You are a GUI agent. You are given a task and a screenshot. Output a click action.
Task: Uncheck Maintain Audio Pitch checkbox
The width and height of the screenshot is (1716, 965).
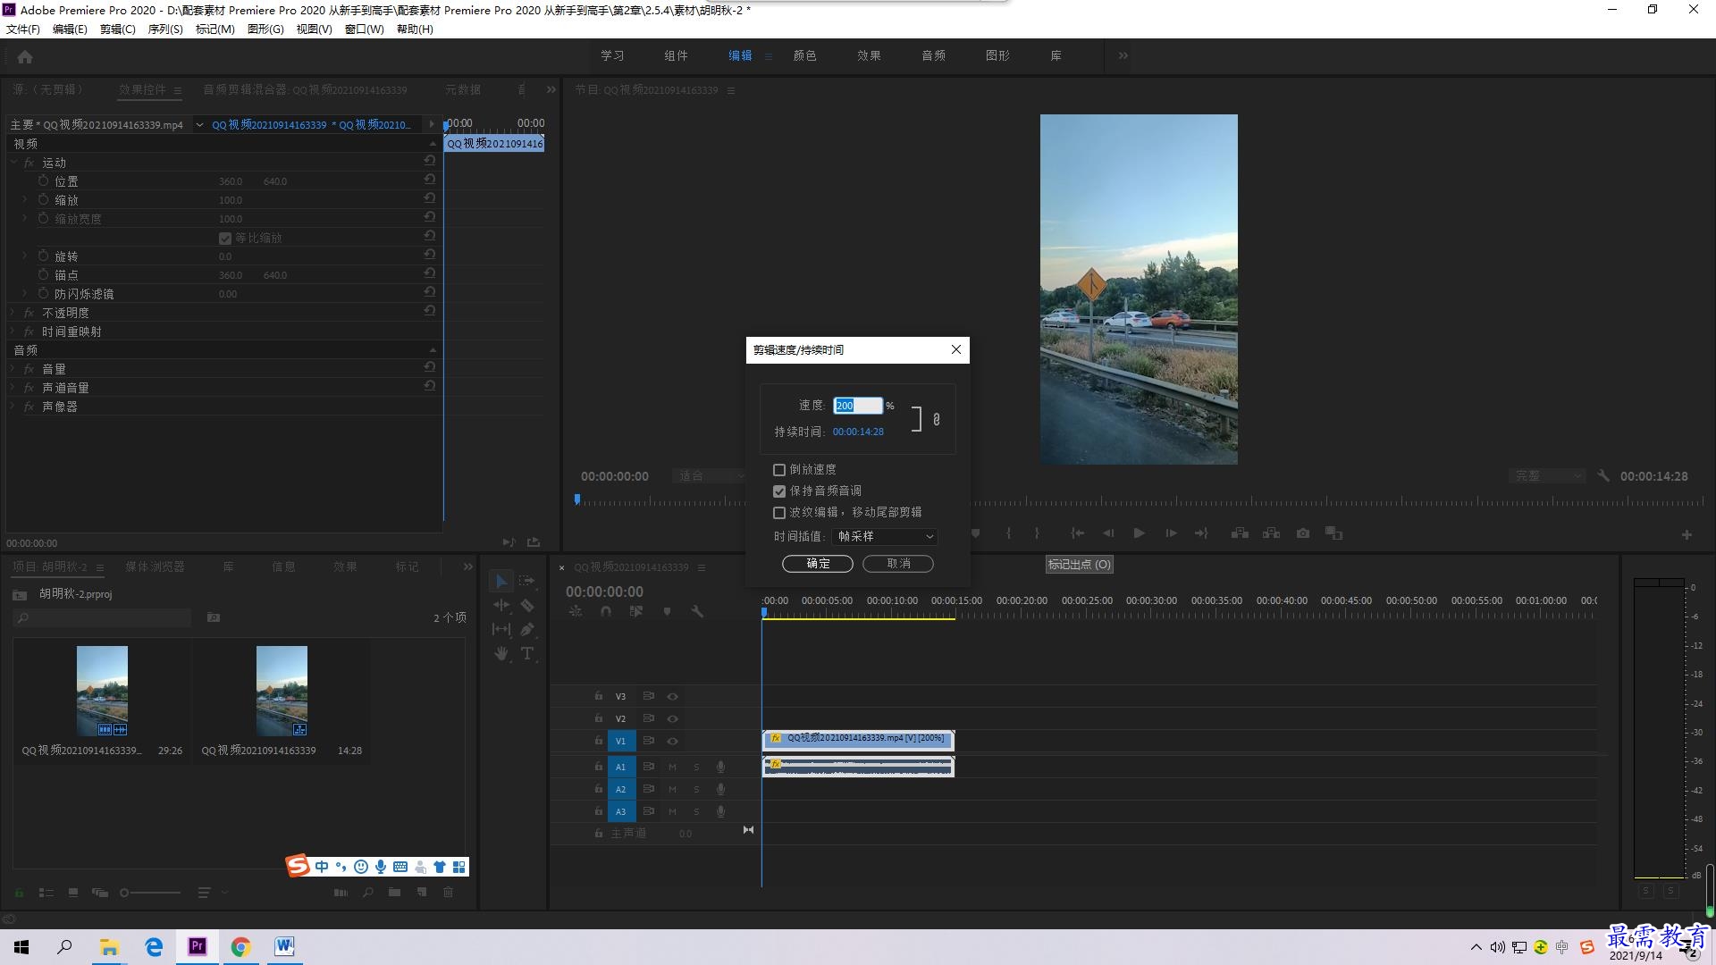point(779,491)
